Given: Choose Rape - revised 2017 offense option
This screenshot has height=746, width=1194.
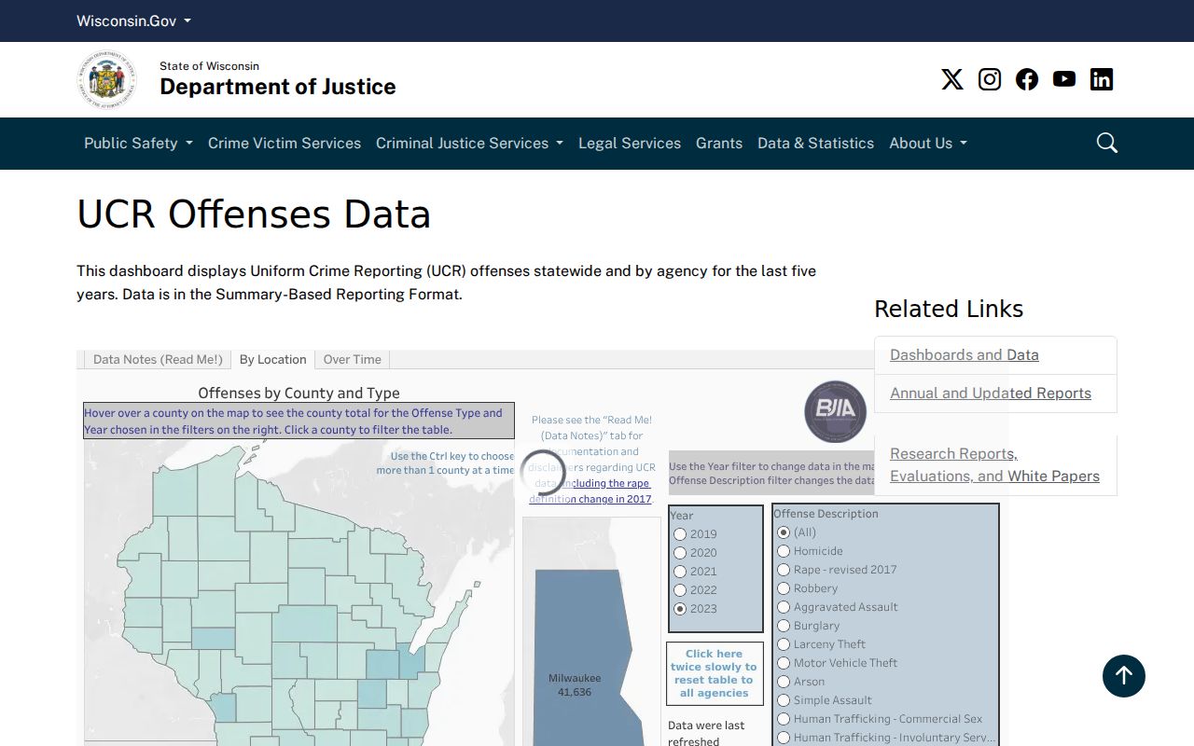Looking at the screenshot, I should 784,570.
